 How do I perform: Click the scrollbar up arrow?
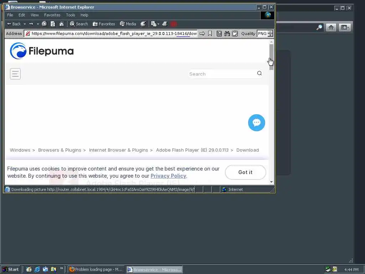coord(271,42)
